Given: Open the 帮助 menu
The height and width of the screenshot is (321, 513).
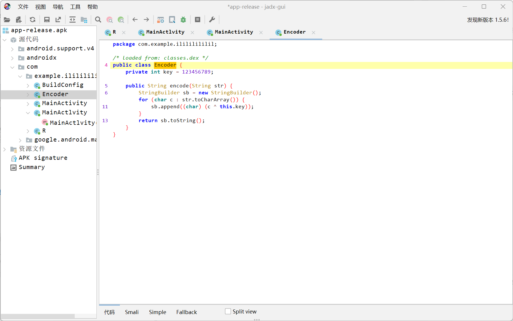Looking at the screenshot, I should tap(93, 7).
